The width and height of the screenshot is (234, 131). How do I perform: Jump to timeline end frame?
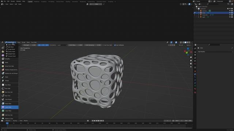click(103, 121)
